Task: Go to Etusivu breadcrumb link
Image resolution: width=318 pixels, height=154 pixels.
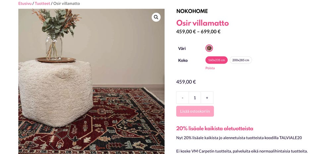Action: [25, 3]
